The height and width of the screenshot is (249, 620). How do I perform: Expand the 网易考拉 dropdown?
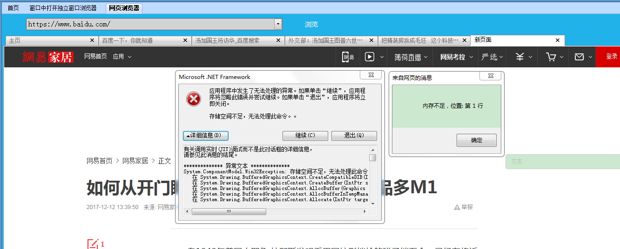[x=471, y=57]
